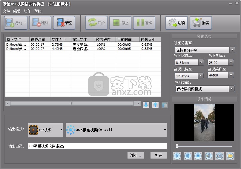Minimize the converter window

pos(231,3)
